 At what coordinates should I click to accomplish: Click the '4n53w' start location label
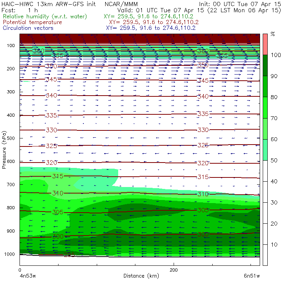(28, 276)
